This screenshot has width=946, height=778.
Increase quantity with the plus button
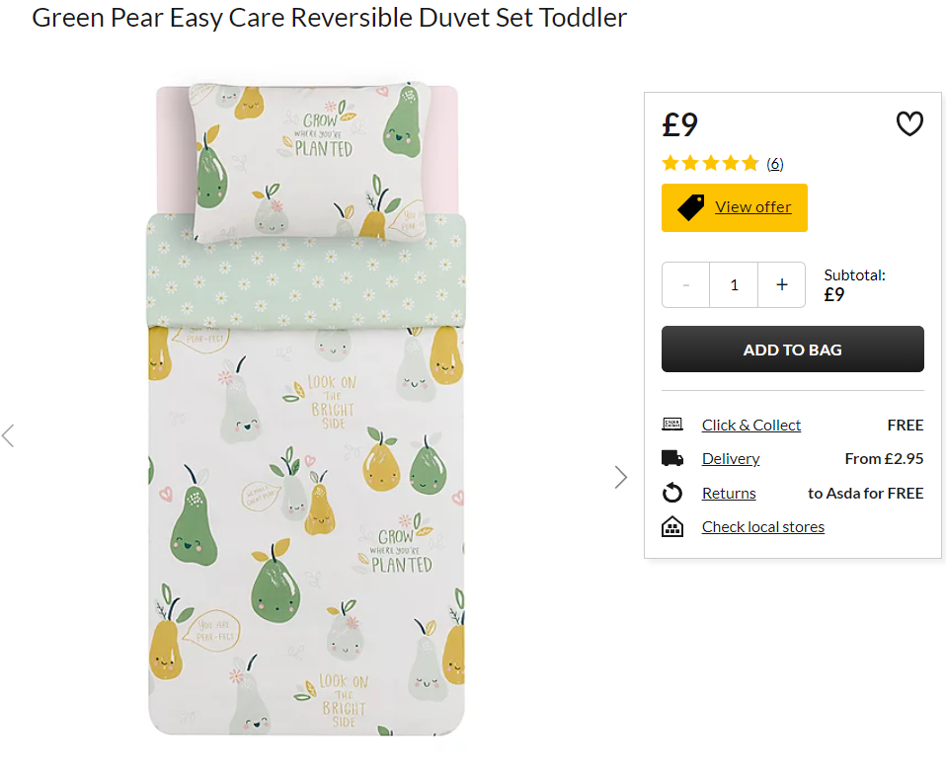click(x=781, y=284)
